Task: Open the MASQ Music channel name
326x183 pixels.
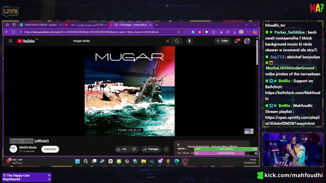Action: 28,147
